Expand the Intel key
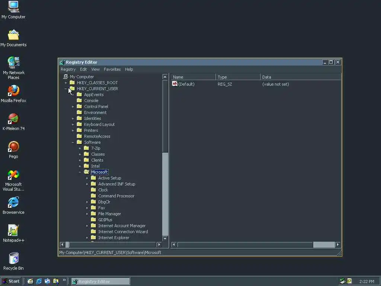This screenshot has width=381, height=286. click(x=80, y=166)
